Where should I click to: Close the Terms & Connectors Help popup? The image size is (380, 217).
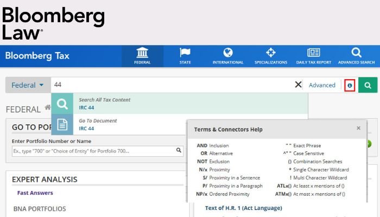[x=359, y=128]
